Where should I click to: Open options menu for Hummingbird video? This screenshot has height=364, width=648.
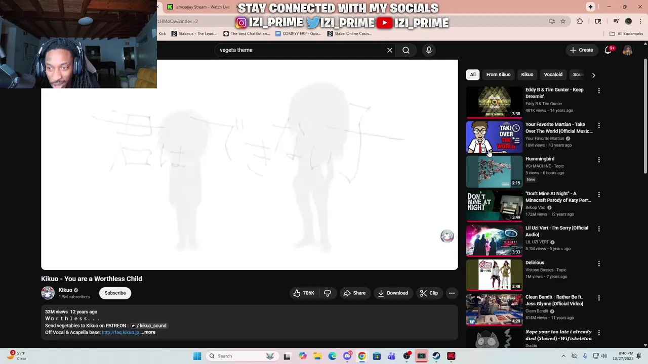pos(599,160)
